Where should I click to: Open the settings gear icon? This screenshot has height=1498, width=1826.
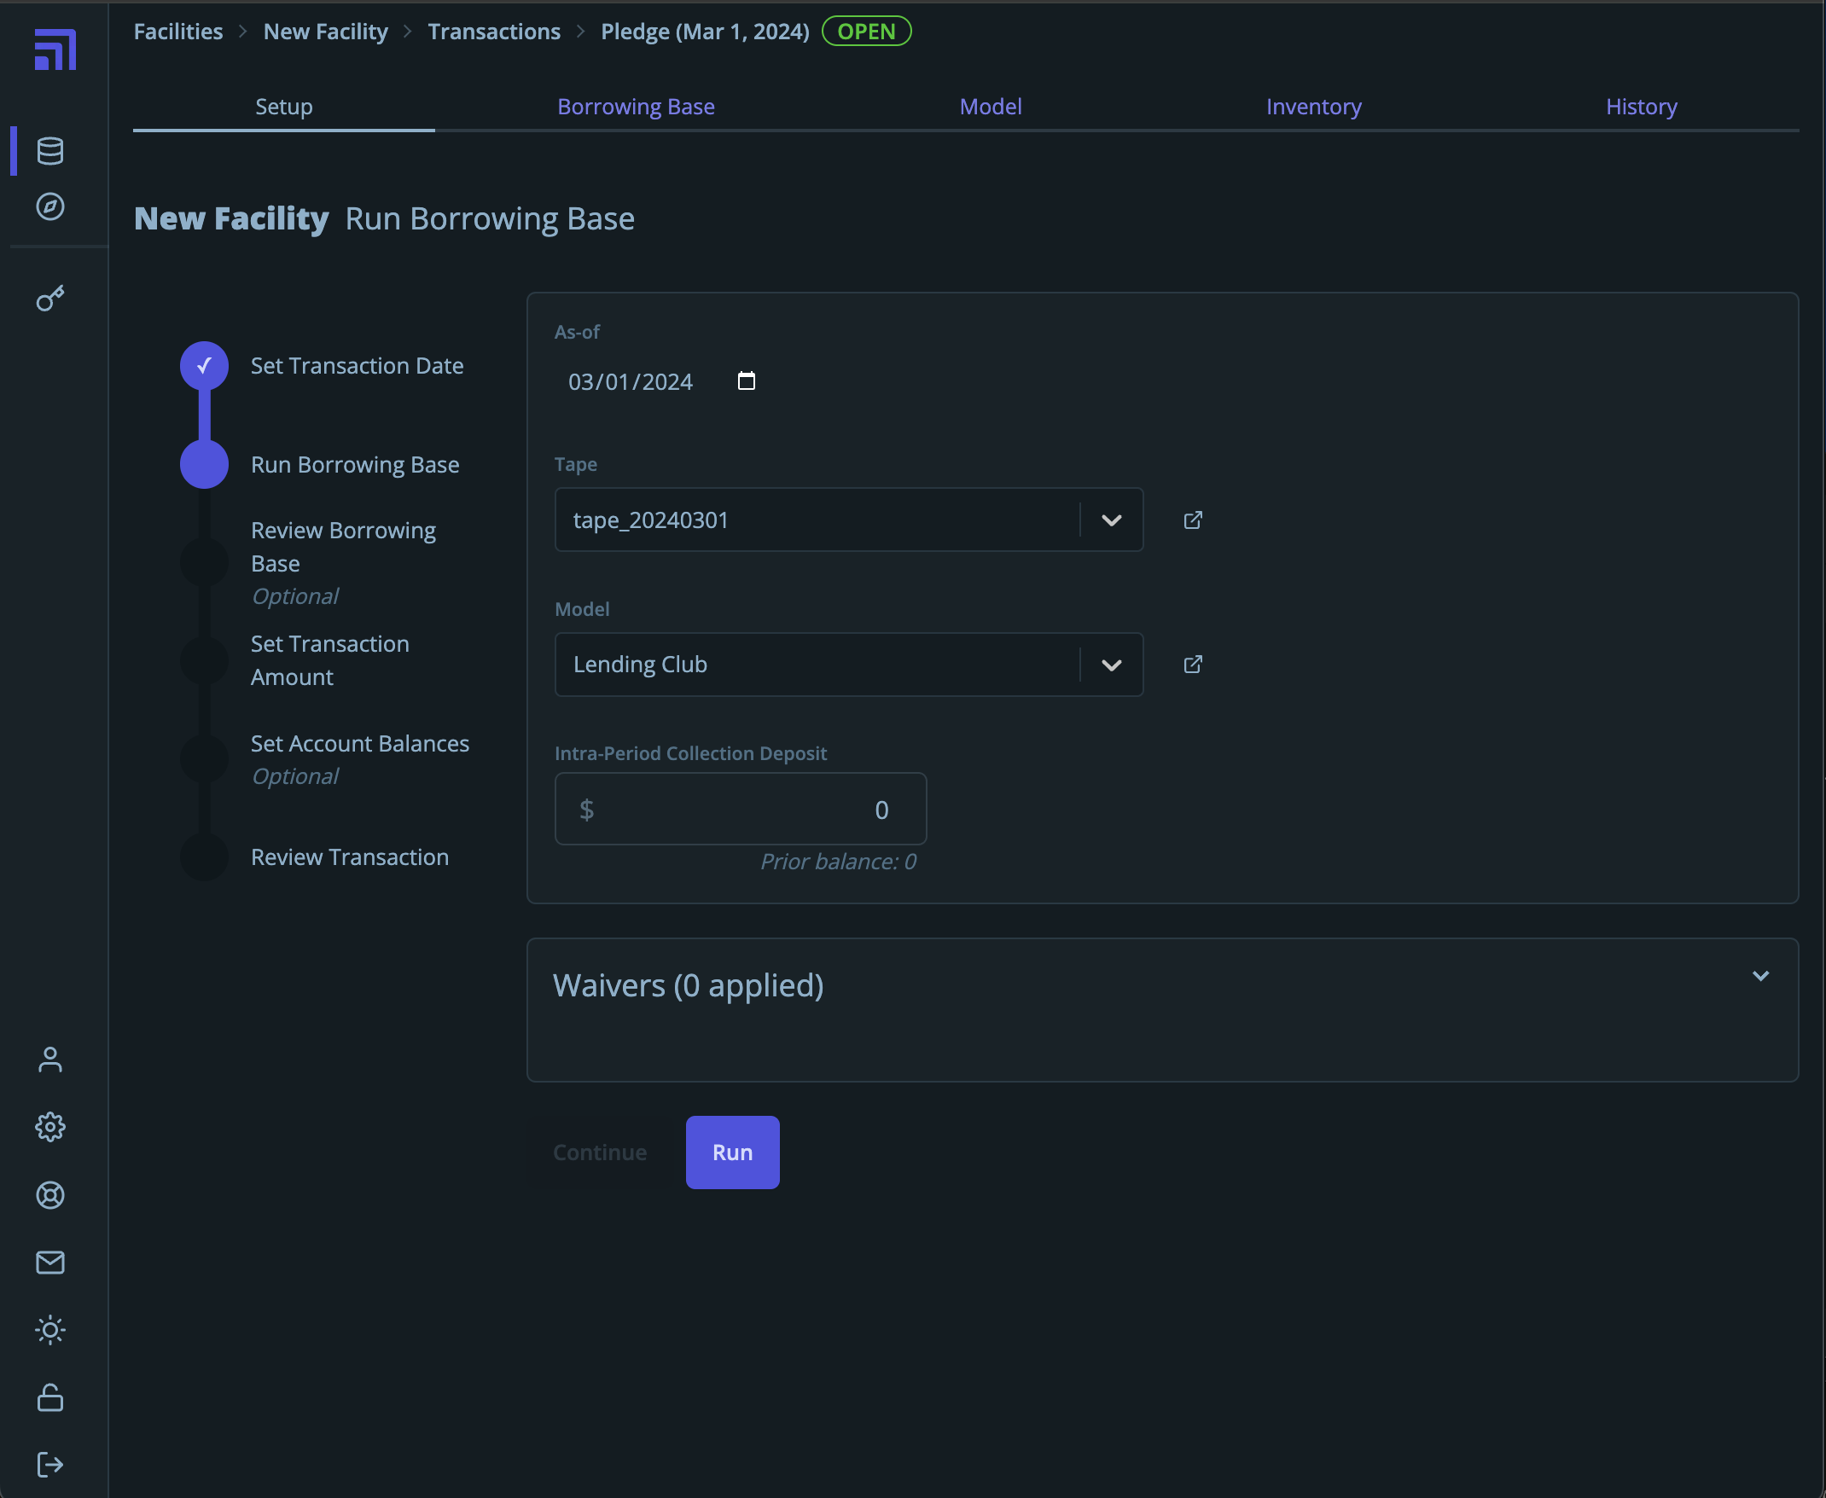click(x=50, y=1127)
